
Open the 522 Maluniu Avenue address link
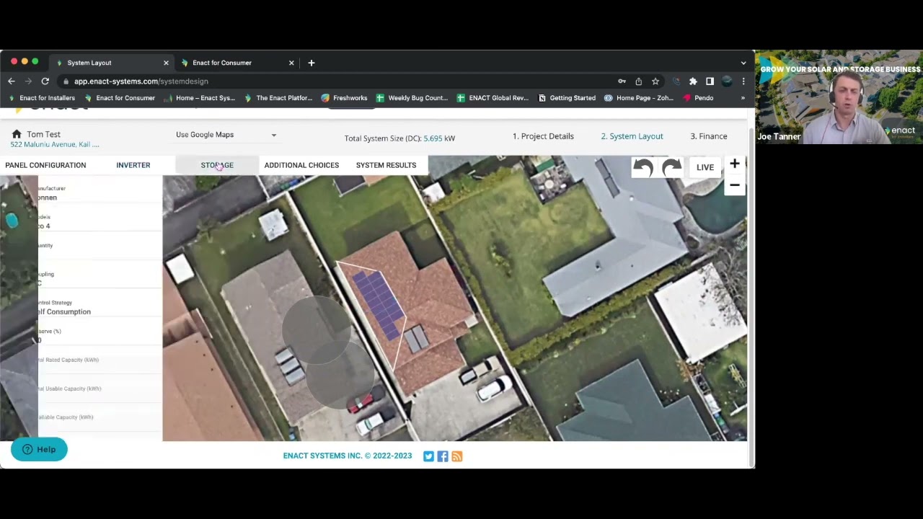tap(55, 145)
